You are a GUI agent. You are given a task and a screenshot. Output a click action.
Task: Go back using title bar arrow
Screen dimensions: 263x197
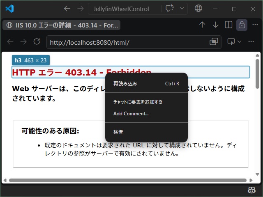pos(67,9)
